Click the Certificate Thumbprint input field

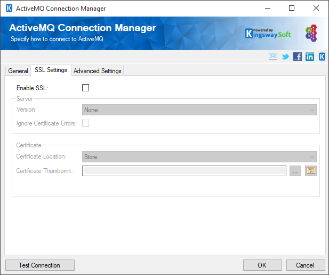tap(184, 171)
